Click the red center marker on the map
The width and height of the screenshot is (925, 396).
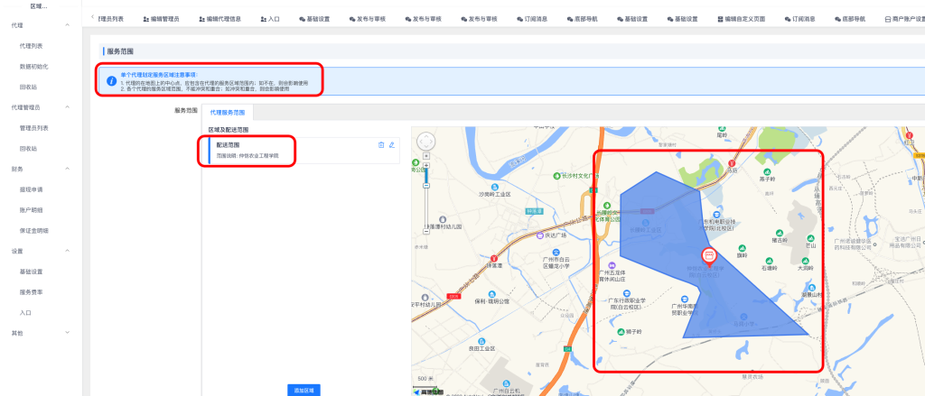pyautogui.click(x=709, y=255)
